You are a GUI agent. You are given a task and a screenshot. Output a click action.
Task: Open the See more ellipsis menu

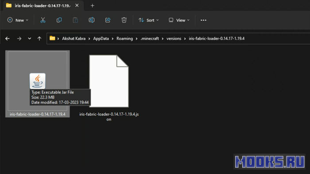click(203, 20)
